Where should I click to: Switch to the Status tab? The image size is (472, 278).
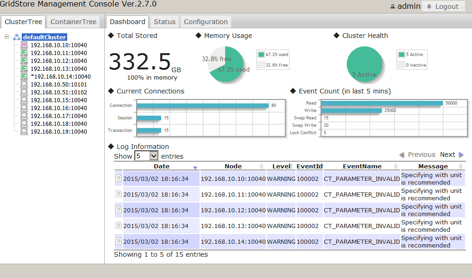click(165, 21)
